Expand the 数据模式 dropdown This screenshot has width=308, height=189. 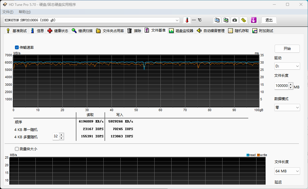tap(287, 107)
